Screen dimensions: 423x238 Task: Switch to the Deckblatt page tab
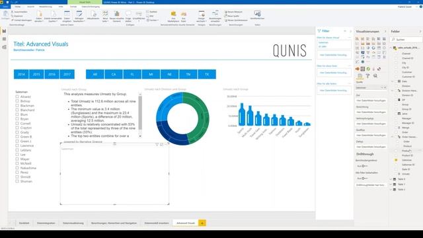(x=24, y=223)
